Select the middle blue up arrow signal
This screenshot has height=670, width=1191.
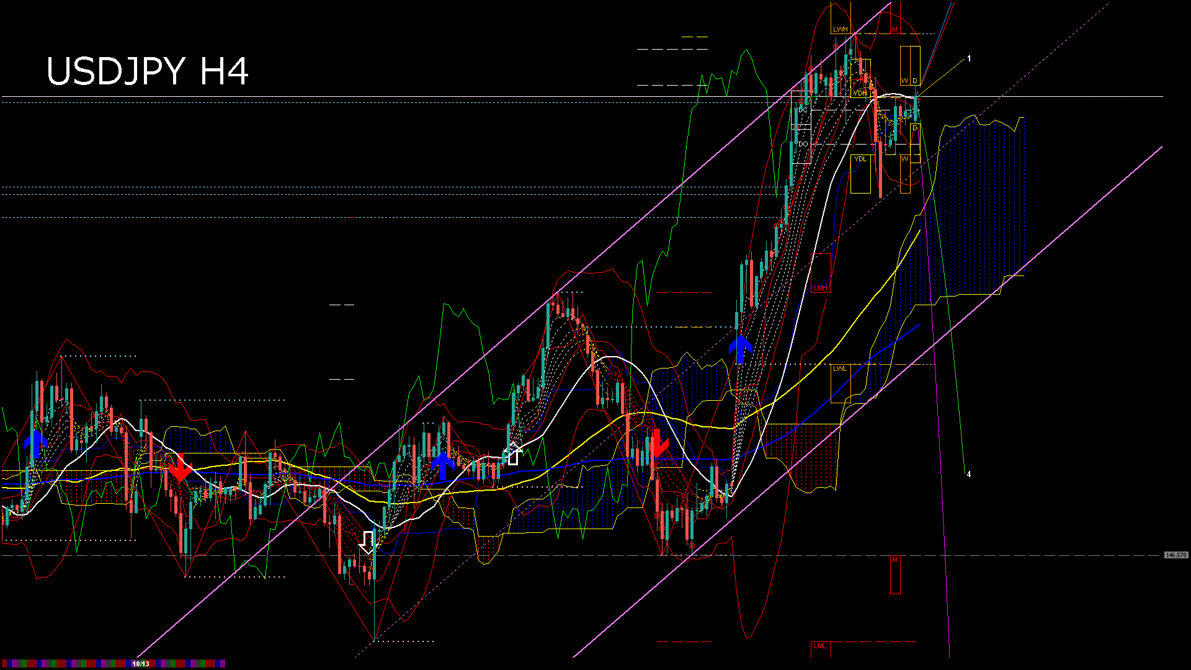click(x=443, y=465)
